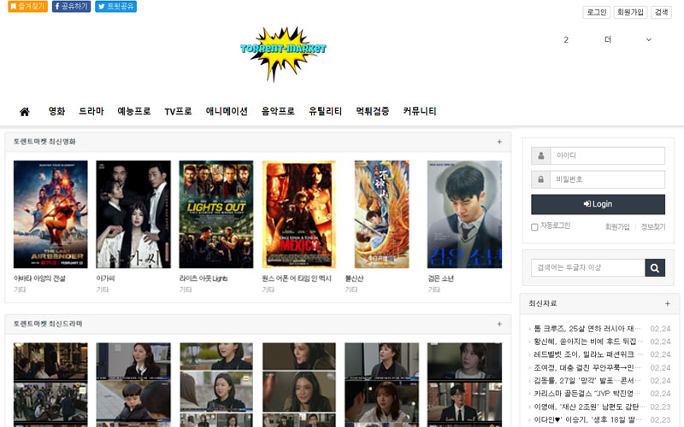This screenshot has height=427, width=684.
Task: Toggle the 자동로그인 checkbox
Action: click(x=534, y=227)
